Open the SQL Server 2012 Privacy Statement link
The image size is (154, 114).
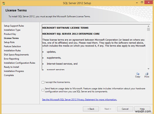79,99
